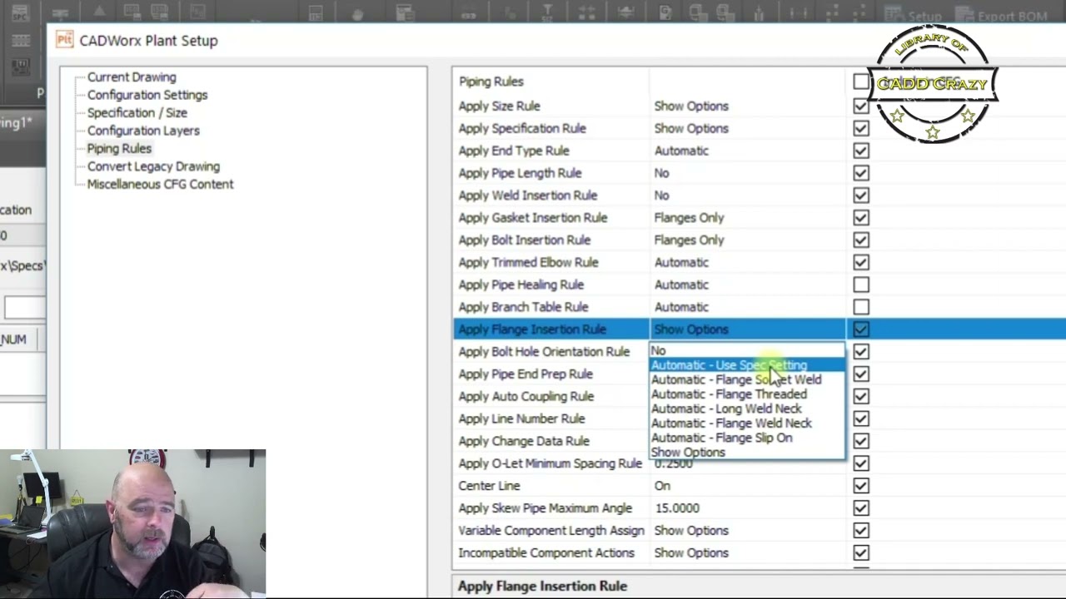Select the Apply Bolt Hole Orientation Rule row

[544, 352]
